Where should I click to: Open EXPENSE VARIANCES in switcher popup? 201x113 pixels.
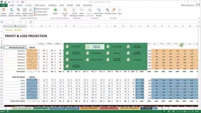pos(73,66)
